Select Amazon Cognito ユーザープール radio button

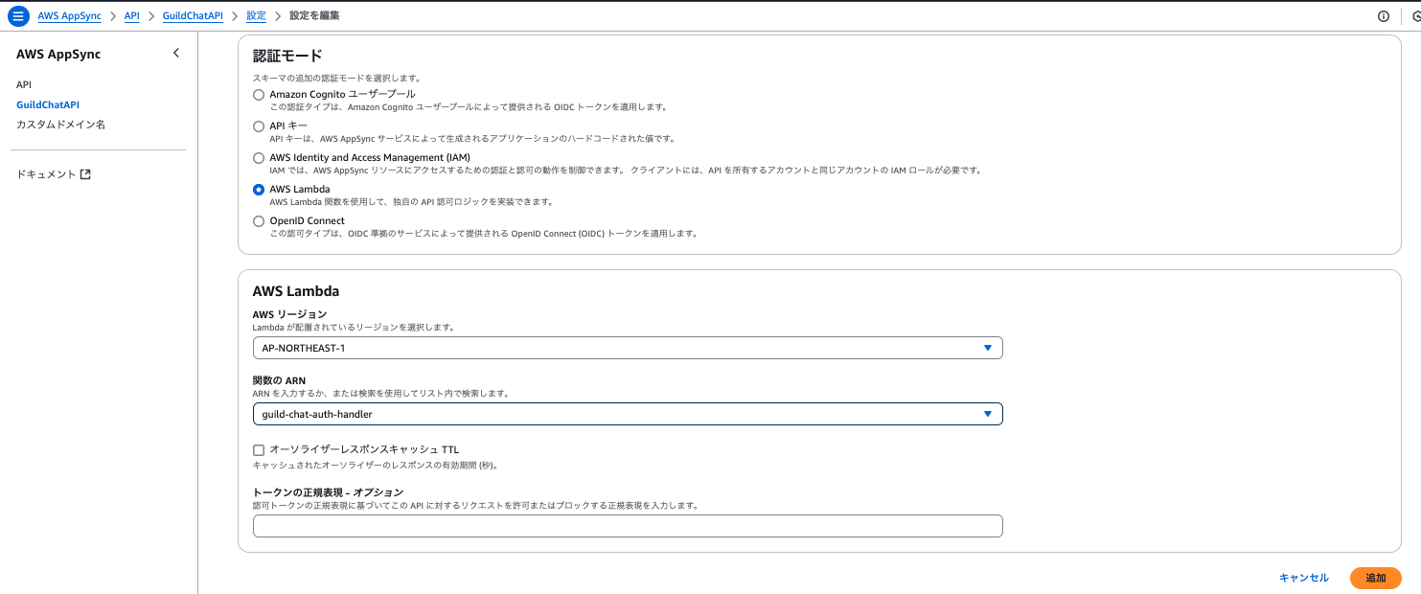click(x=259, y=95)
